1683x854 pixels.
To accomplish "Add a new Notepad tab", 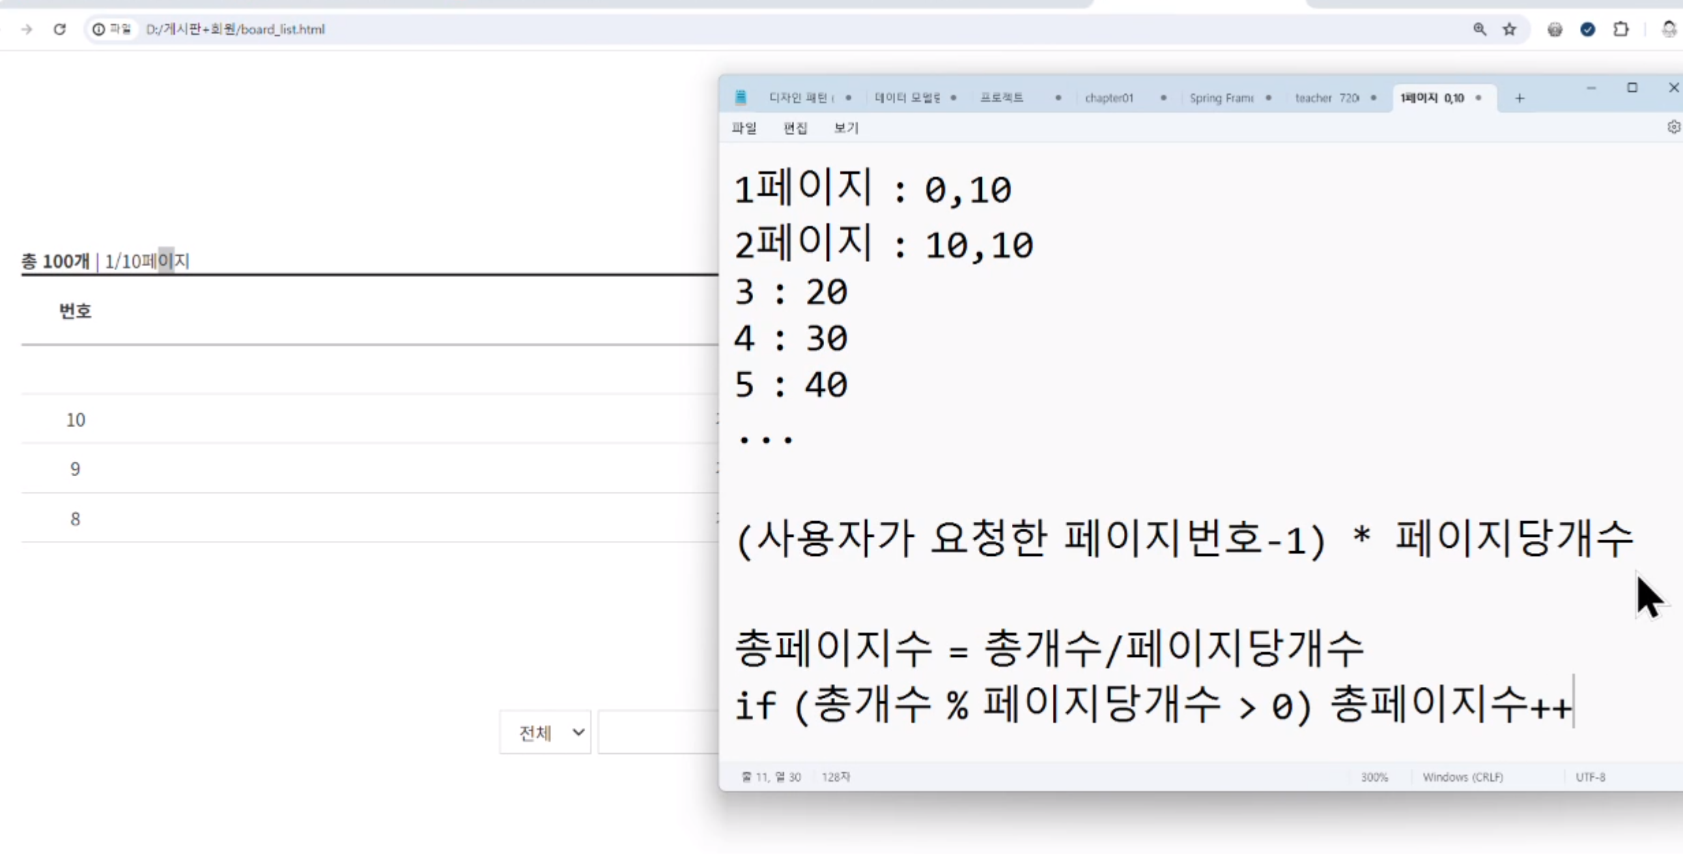I will [1519, 98].
